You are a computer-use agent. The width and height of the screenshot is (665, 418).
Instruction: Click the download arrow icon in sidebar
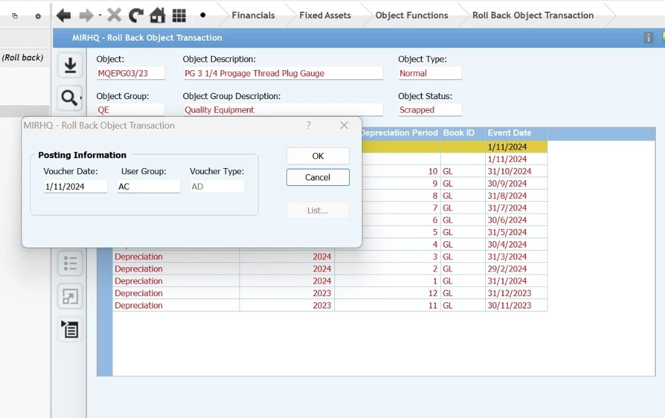click(x=70, y=65)
